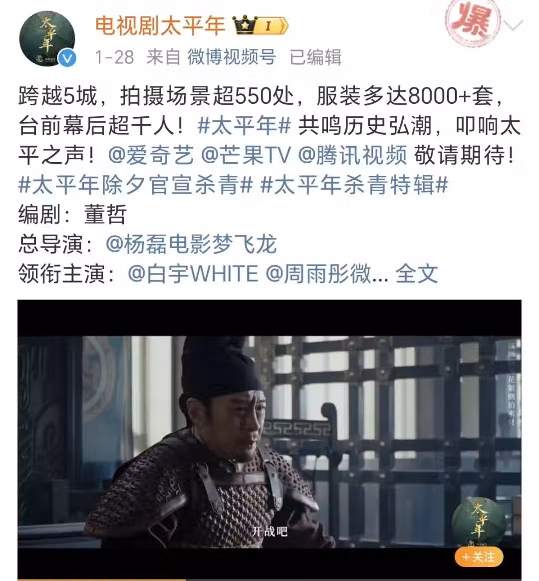The width and height of the screenshot is (539, 581).
Task: View the 已编辑 edit history
Action: [x=315, y=57]
